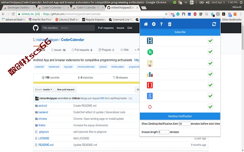This screenshot has width=244, height=152.
Task: Open the LICENSE file
Action: [x=44, y=138]
